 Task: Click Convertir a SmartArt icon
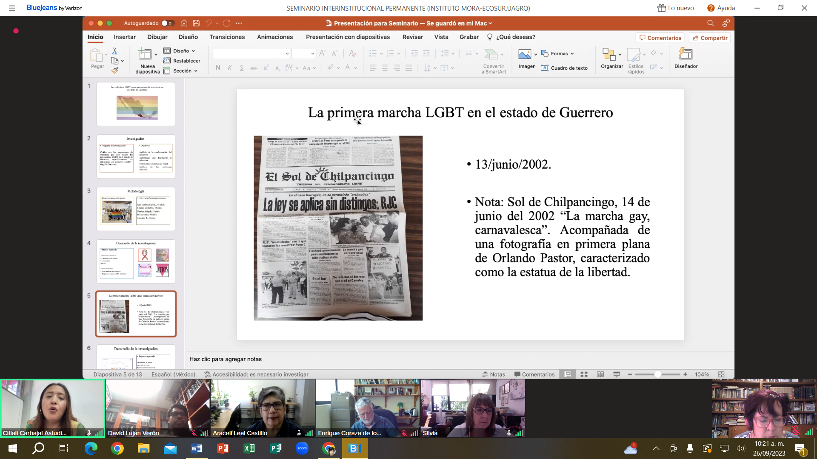pyautogui.click(x=491, y=54)
